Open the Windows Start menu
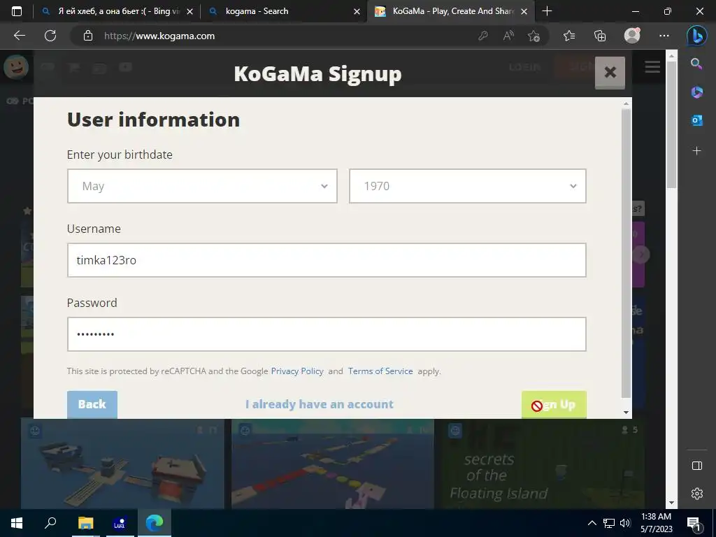Image resolution: width=716 pixels, height=537 pixels. 17,523
